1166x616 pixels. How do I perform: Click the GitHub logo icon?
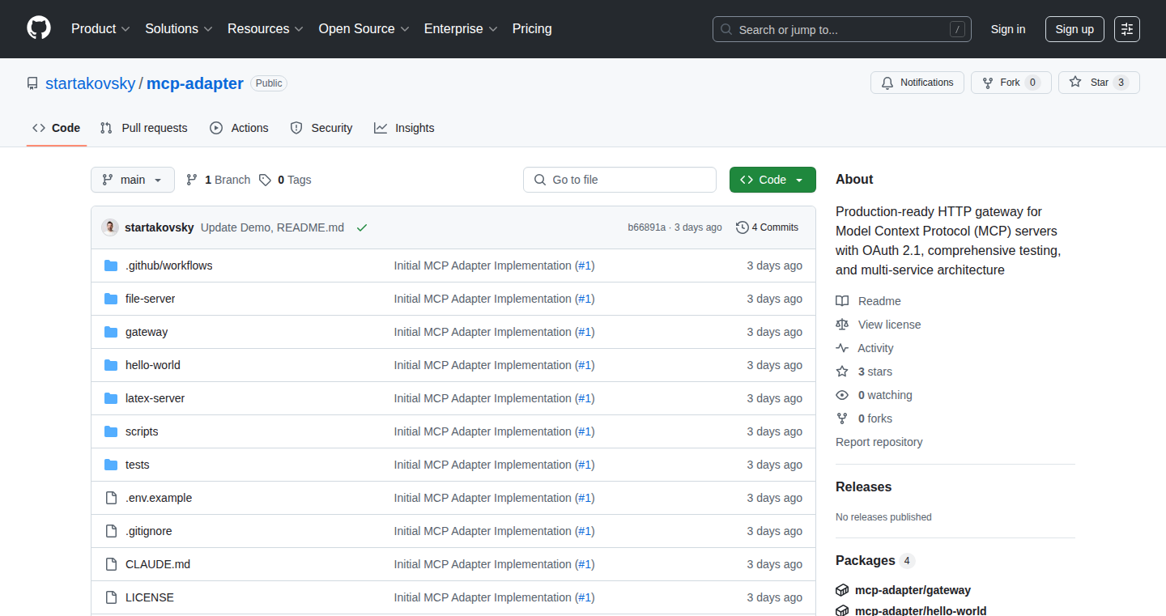39,28
